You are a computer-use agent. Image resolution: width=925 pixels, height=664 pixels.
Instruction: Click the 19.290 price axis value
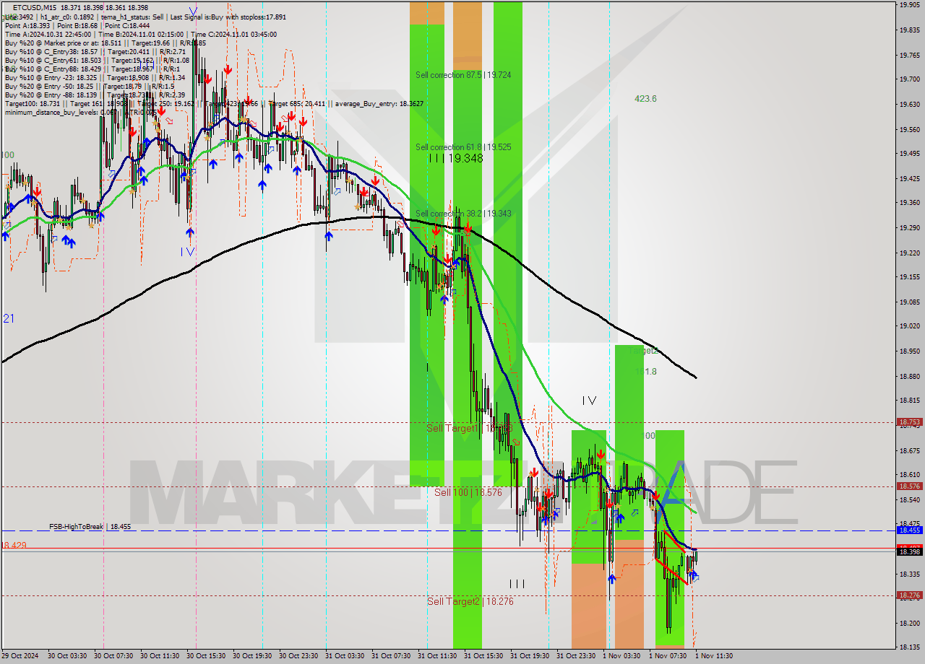point(908,228)
